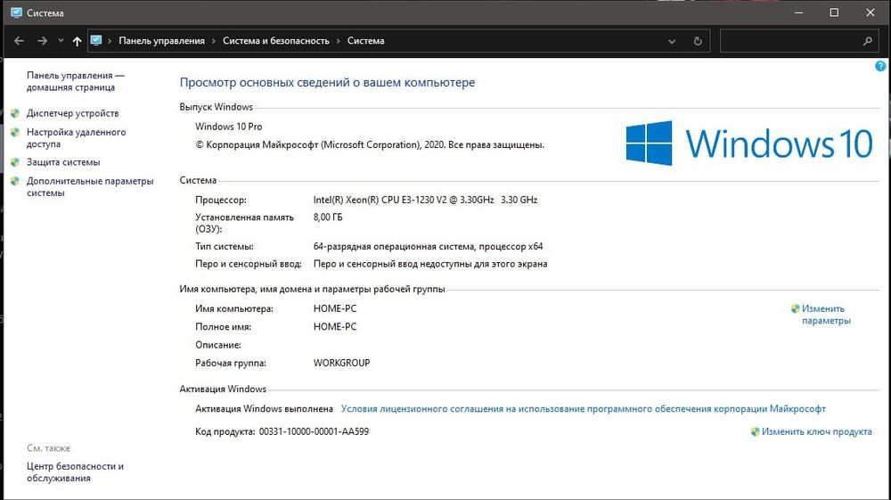Select Система и безопасность in breadcrumb
Image resolution: width=891 pixels, height=500 pixels.
pyautogui.click(x=274, y=41)
